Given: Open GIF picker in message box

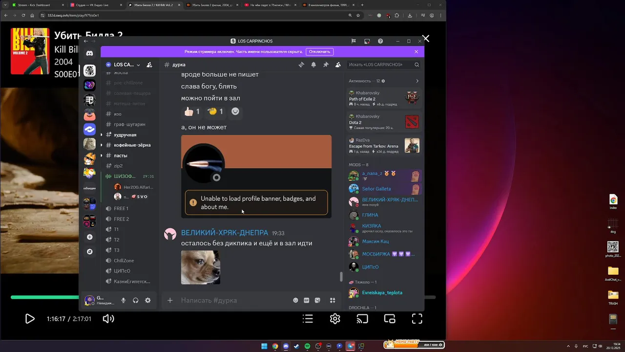Looking at the screenshot, I should [x=307, y=300].
